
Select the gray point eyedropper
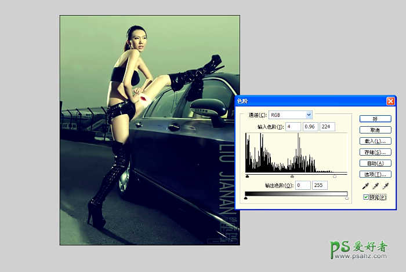[375, 186]
